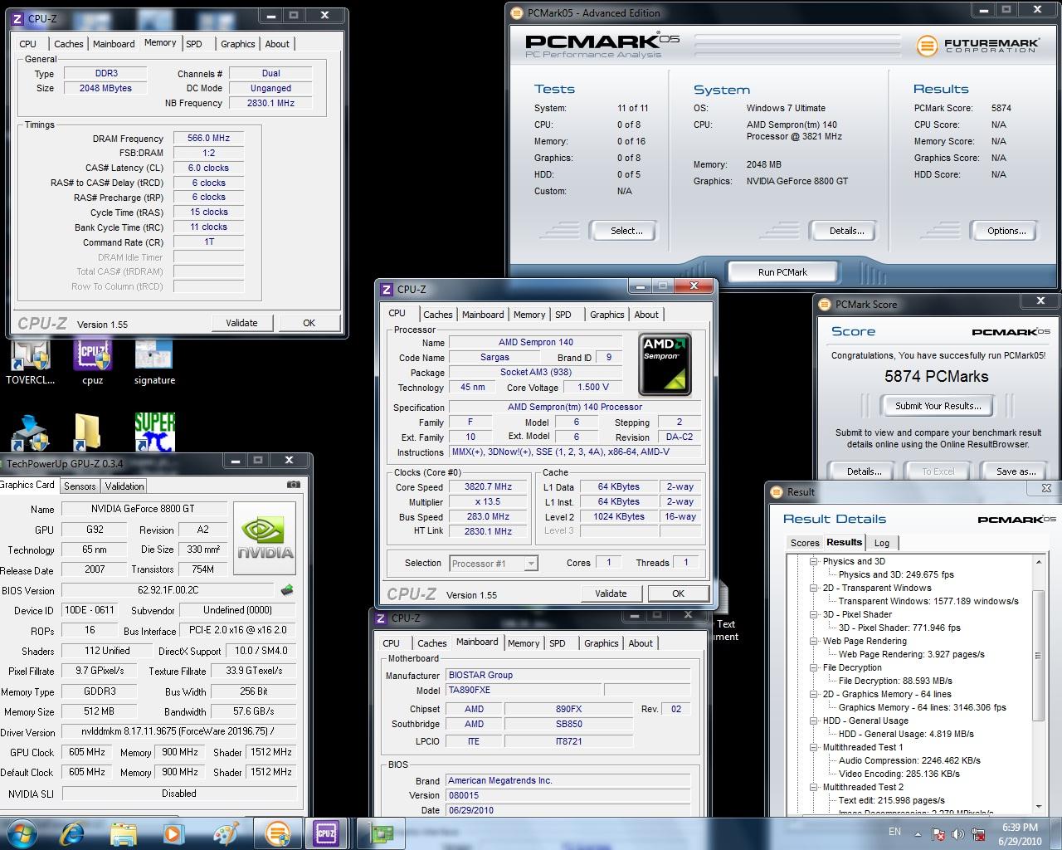Switch to PCMark05 via its taskbar icon
This screenshot has width=1062, height=850.
pyautogui.click(x=277, y=833)
